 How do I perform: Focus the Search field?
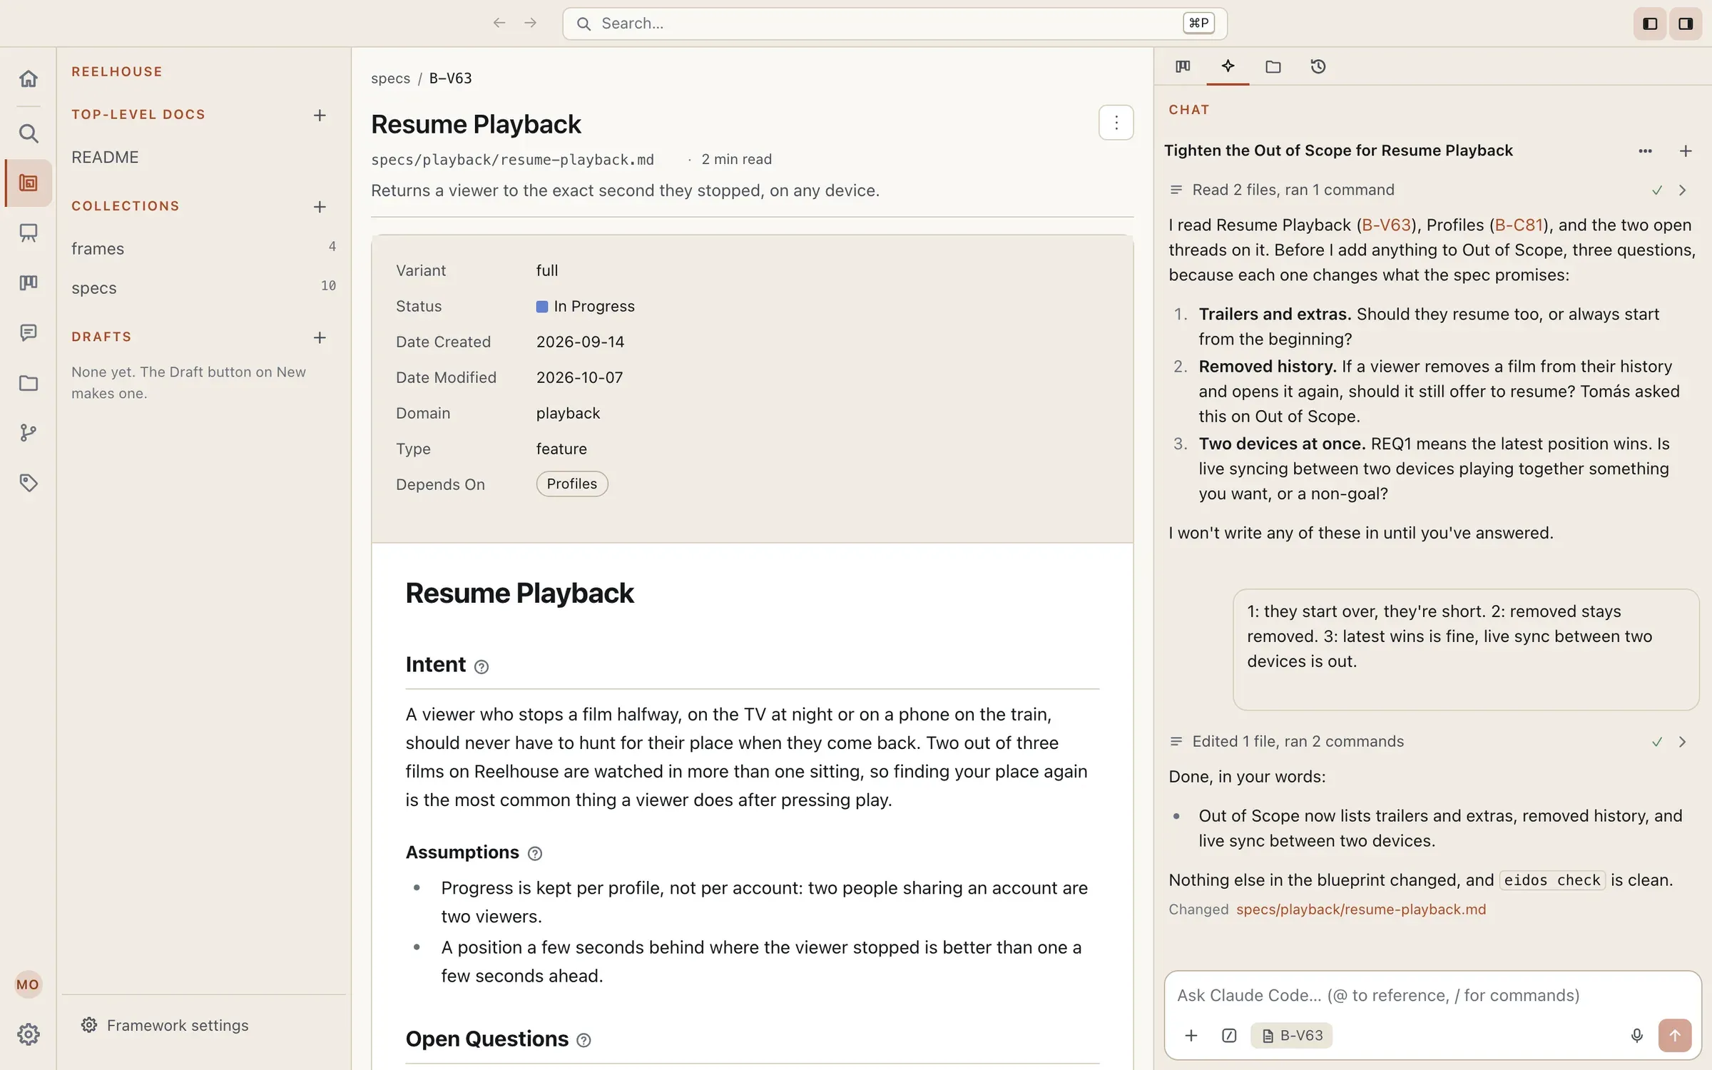point(895,24)
